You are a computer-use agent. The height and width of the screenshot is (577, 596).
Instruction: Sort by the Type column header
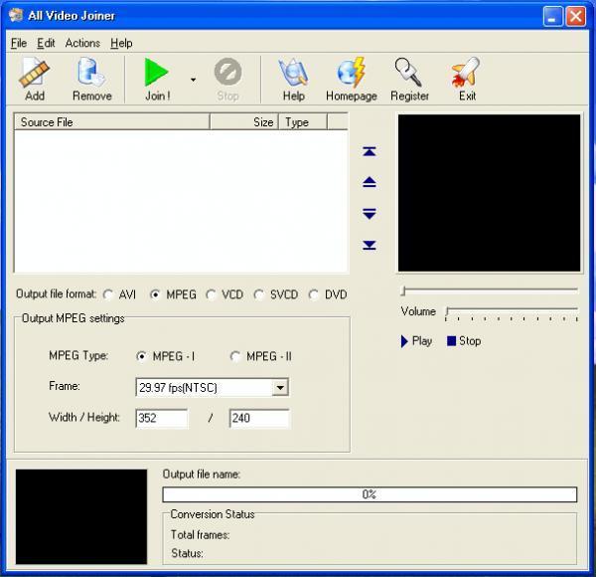click(303, 122)
